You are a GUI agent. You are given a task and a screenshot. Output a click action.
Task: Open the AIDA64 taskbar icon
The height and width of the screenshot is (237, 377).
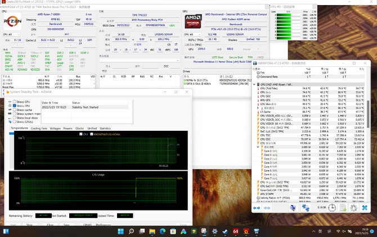click(236, 231)
